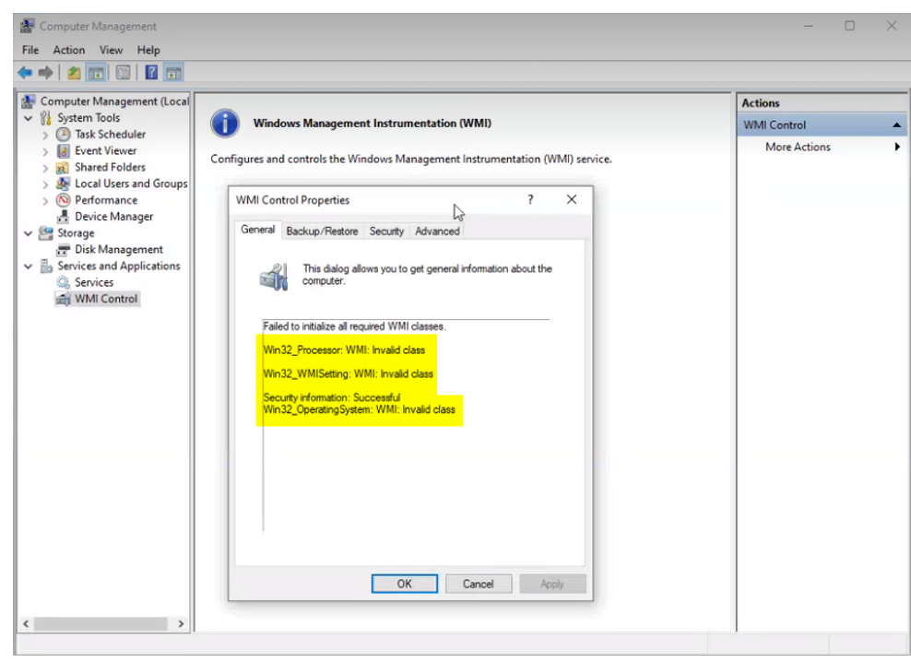Open the Help menu

pyautogui.click(x=148, y=50)
